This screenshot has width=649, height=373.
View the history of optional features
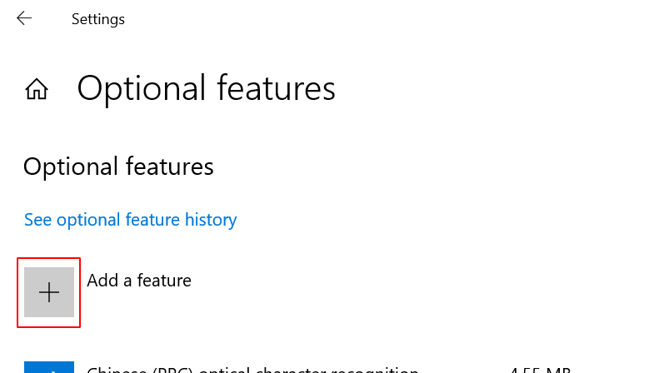131,220
